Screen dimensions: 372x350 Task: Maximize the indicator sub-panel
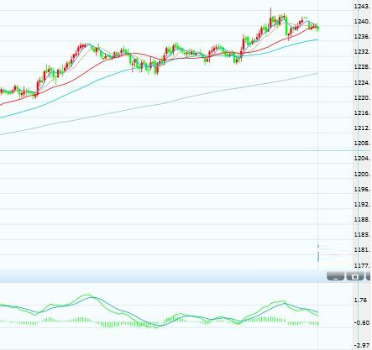355,276
